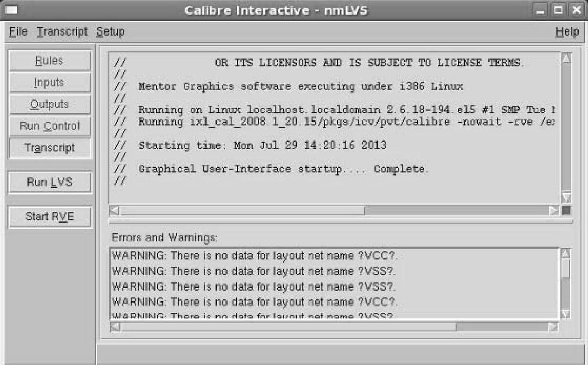This screenshot has height=365, width=588.
Task: Click the transcript vertical scrollbar track
Action: click(566, 128)
